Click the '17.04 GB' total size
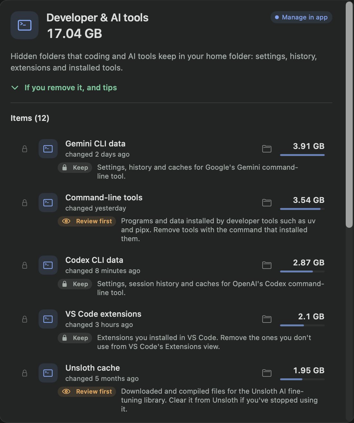Viewport: 354px width, 423px height. (74, 34)
